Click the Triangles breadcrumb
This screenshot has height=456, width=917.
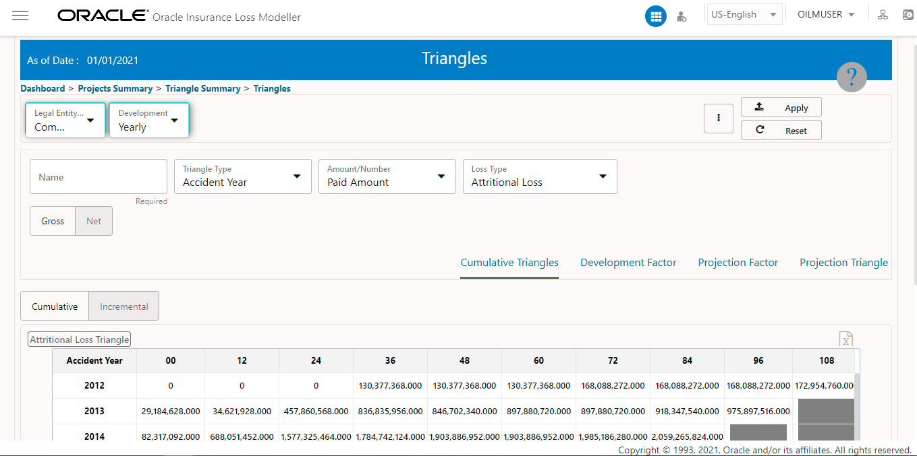(x=272, y=88)
